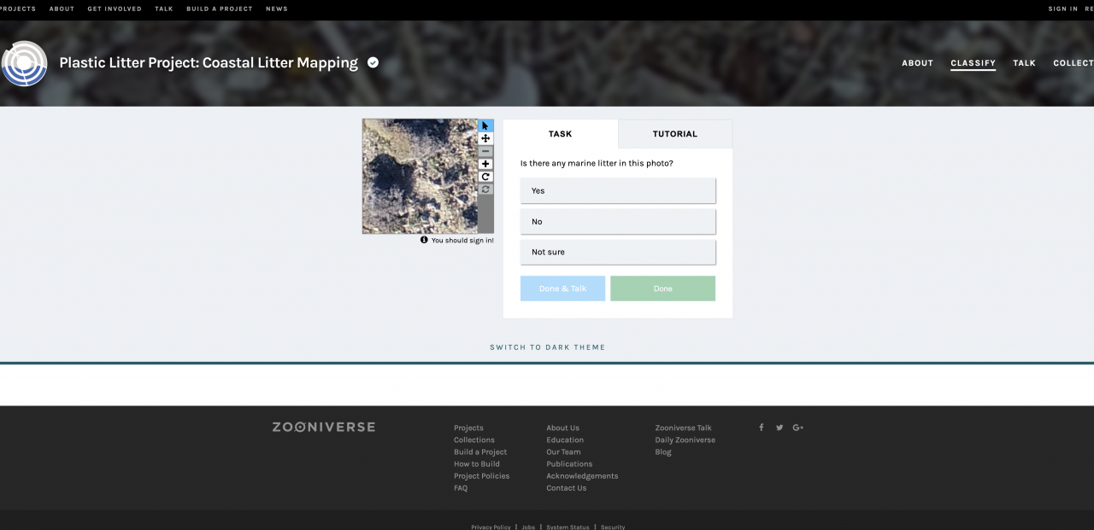Image resolution: width=1094 pixels, height=530 pixels.
Task: Select the pointer annotate tool
Action: (485, 125)
